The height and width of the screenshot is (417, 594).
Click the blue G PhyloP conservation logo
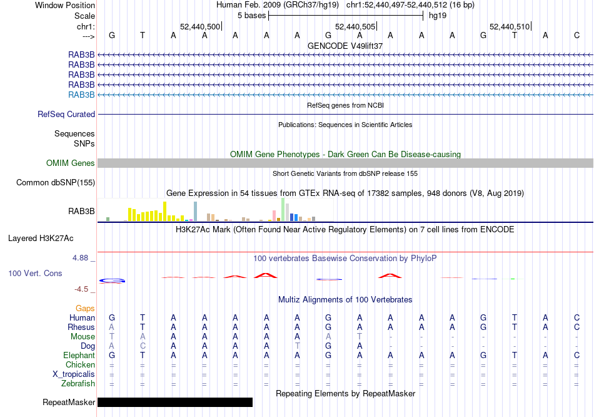coord(112,281)
